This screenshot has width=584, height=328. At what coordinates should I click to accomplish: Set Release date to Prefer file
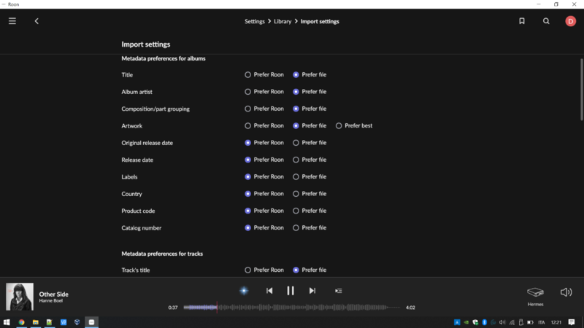tap(310, 160)
